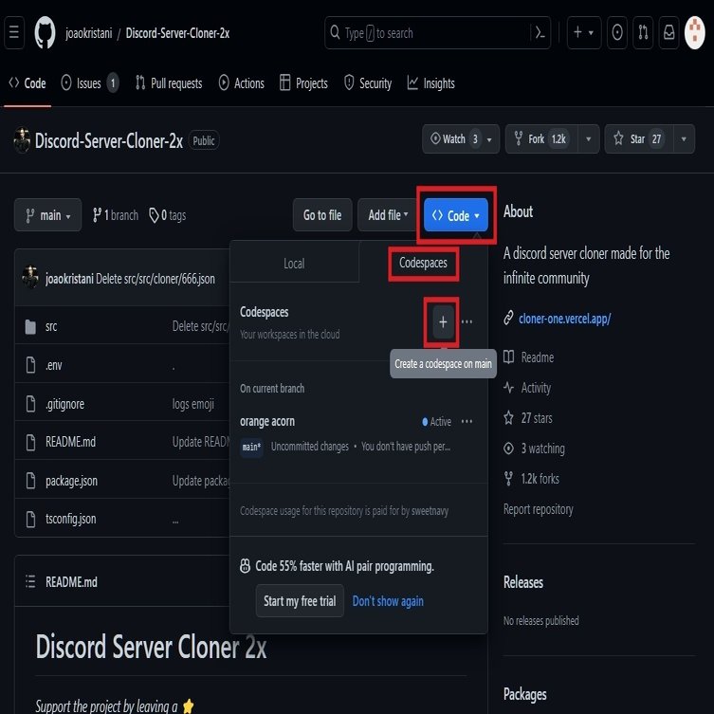714x714 pixels.
Task: Open the main branch selector
Action: (x=47, y=215)
